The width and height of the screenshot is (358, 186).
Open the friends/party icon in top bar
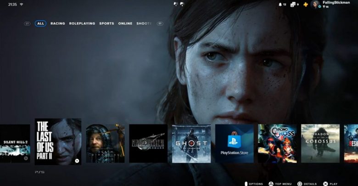click(293, 5)
